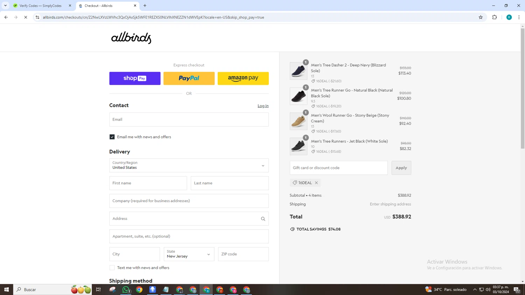This screenshot has width=525, height=295.
Task: Open the first Chrome taskbar icon
Action: (139, 289)
